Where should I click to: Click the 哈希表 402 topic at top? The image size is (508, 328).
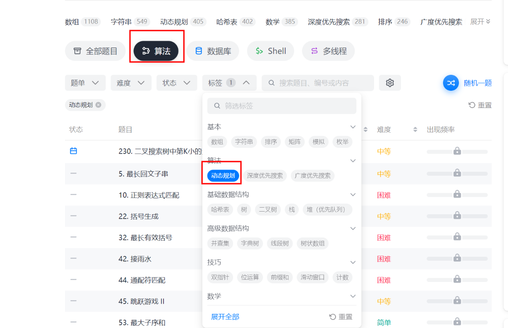(236, 22)
